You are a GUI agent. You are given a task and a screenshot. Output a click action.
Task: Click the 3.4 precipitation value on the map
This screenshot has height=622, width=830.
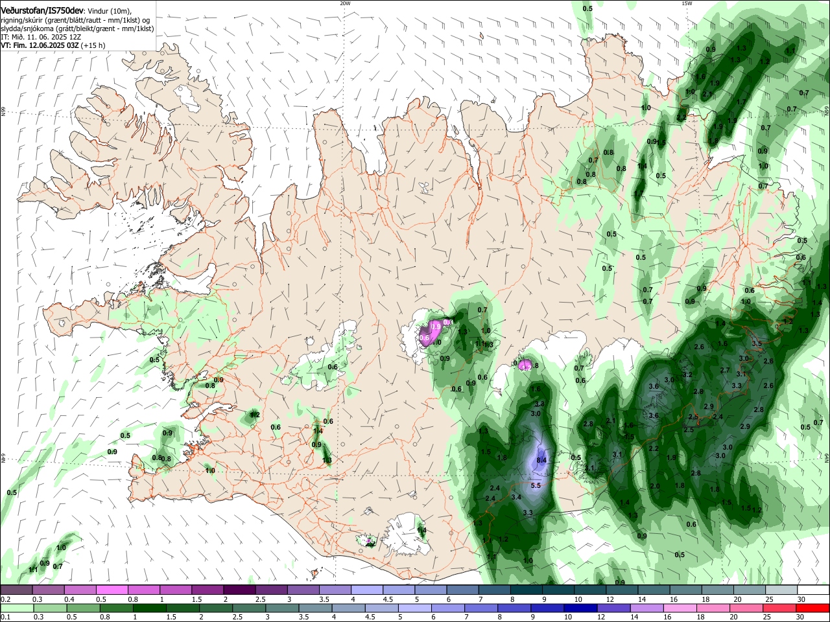[x=516, y=497]
